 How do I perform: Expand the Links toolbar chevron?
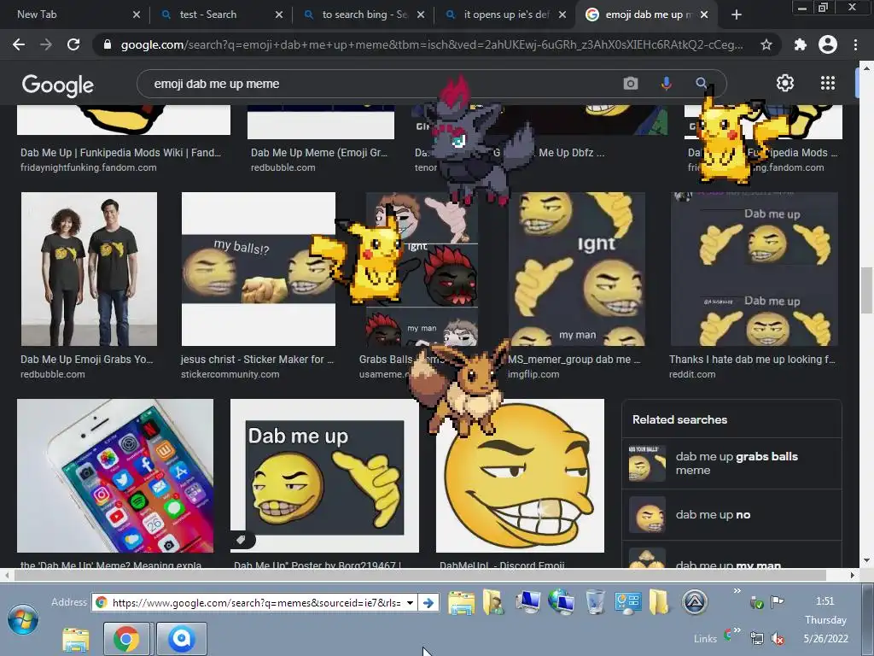[737, 630]
